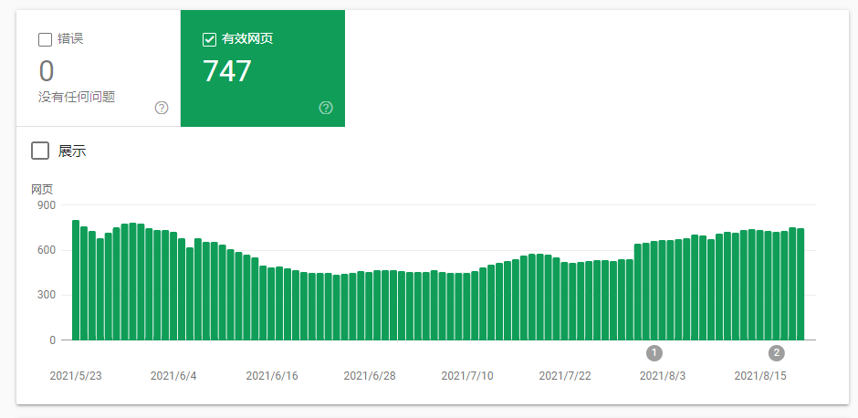The width and height of the screenshot is (858, 418).
Task: Click the 没有任何问题 text
Action: pos(77,97)
